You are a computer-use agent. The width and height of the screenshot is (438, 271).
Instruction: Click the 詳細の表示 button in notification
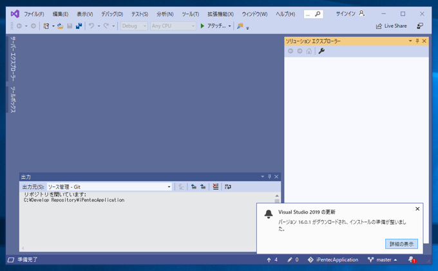click(401, 244)
